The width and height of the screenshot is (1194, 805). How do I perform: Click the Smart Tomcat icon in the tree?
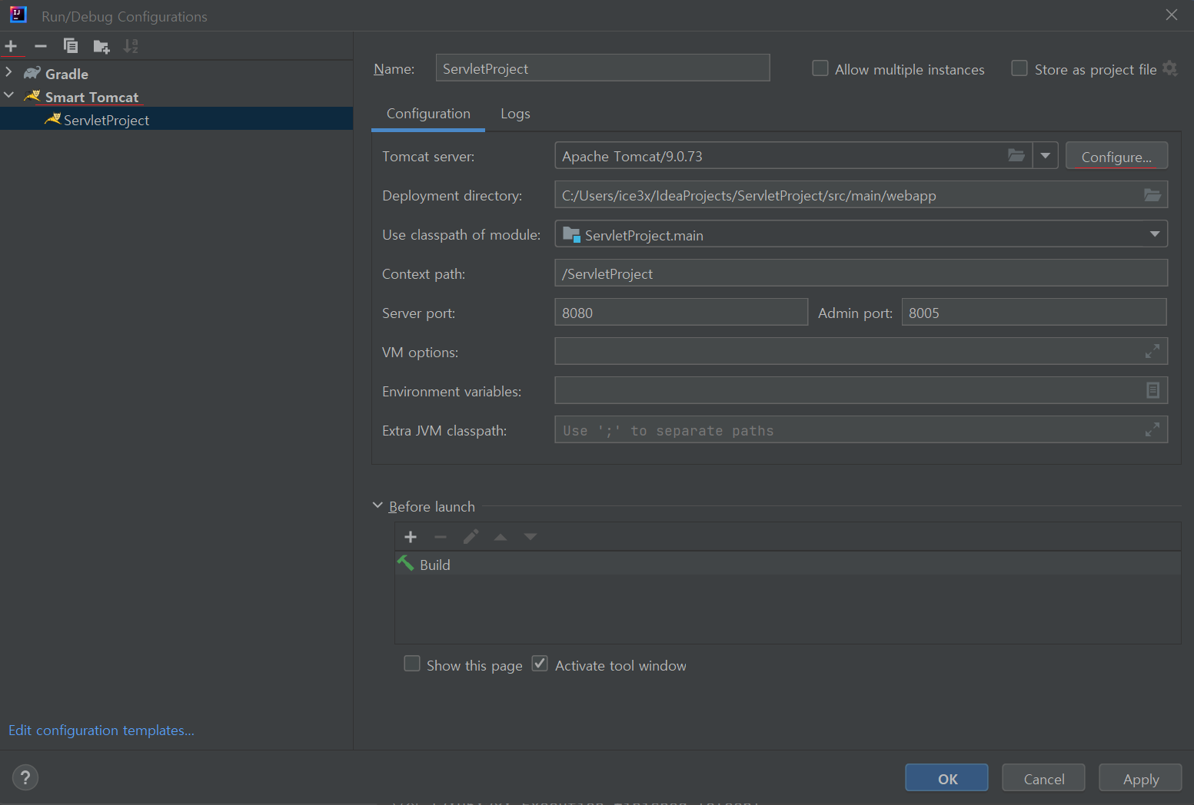tap(32, 96)
